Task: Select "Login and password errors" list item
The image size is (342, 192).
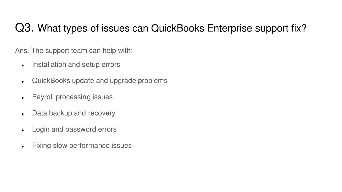Action: (74, 129)
